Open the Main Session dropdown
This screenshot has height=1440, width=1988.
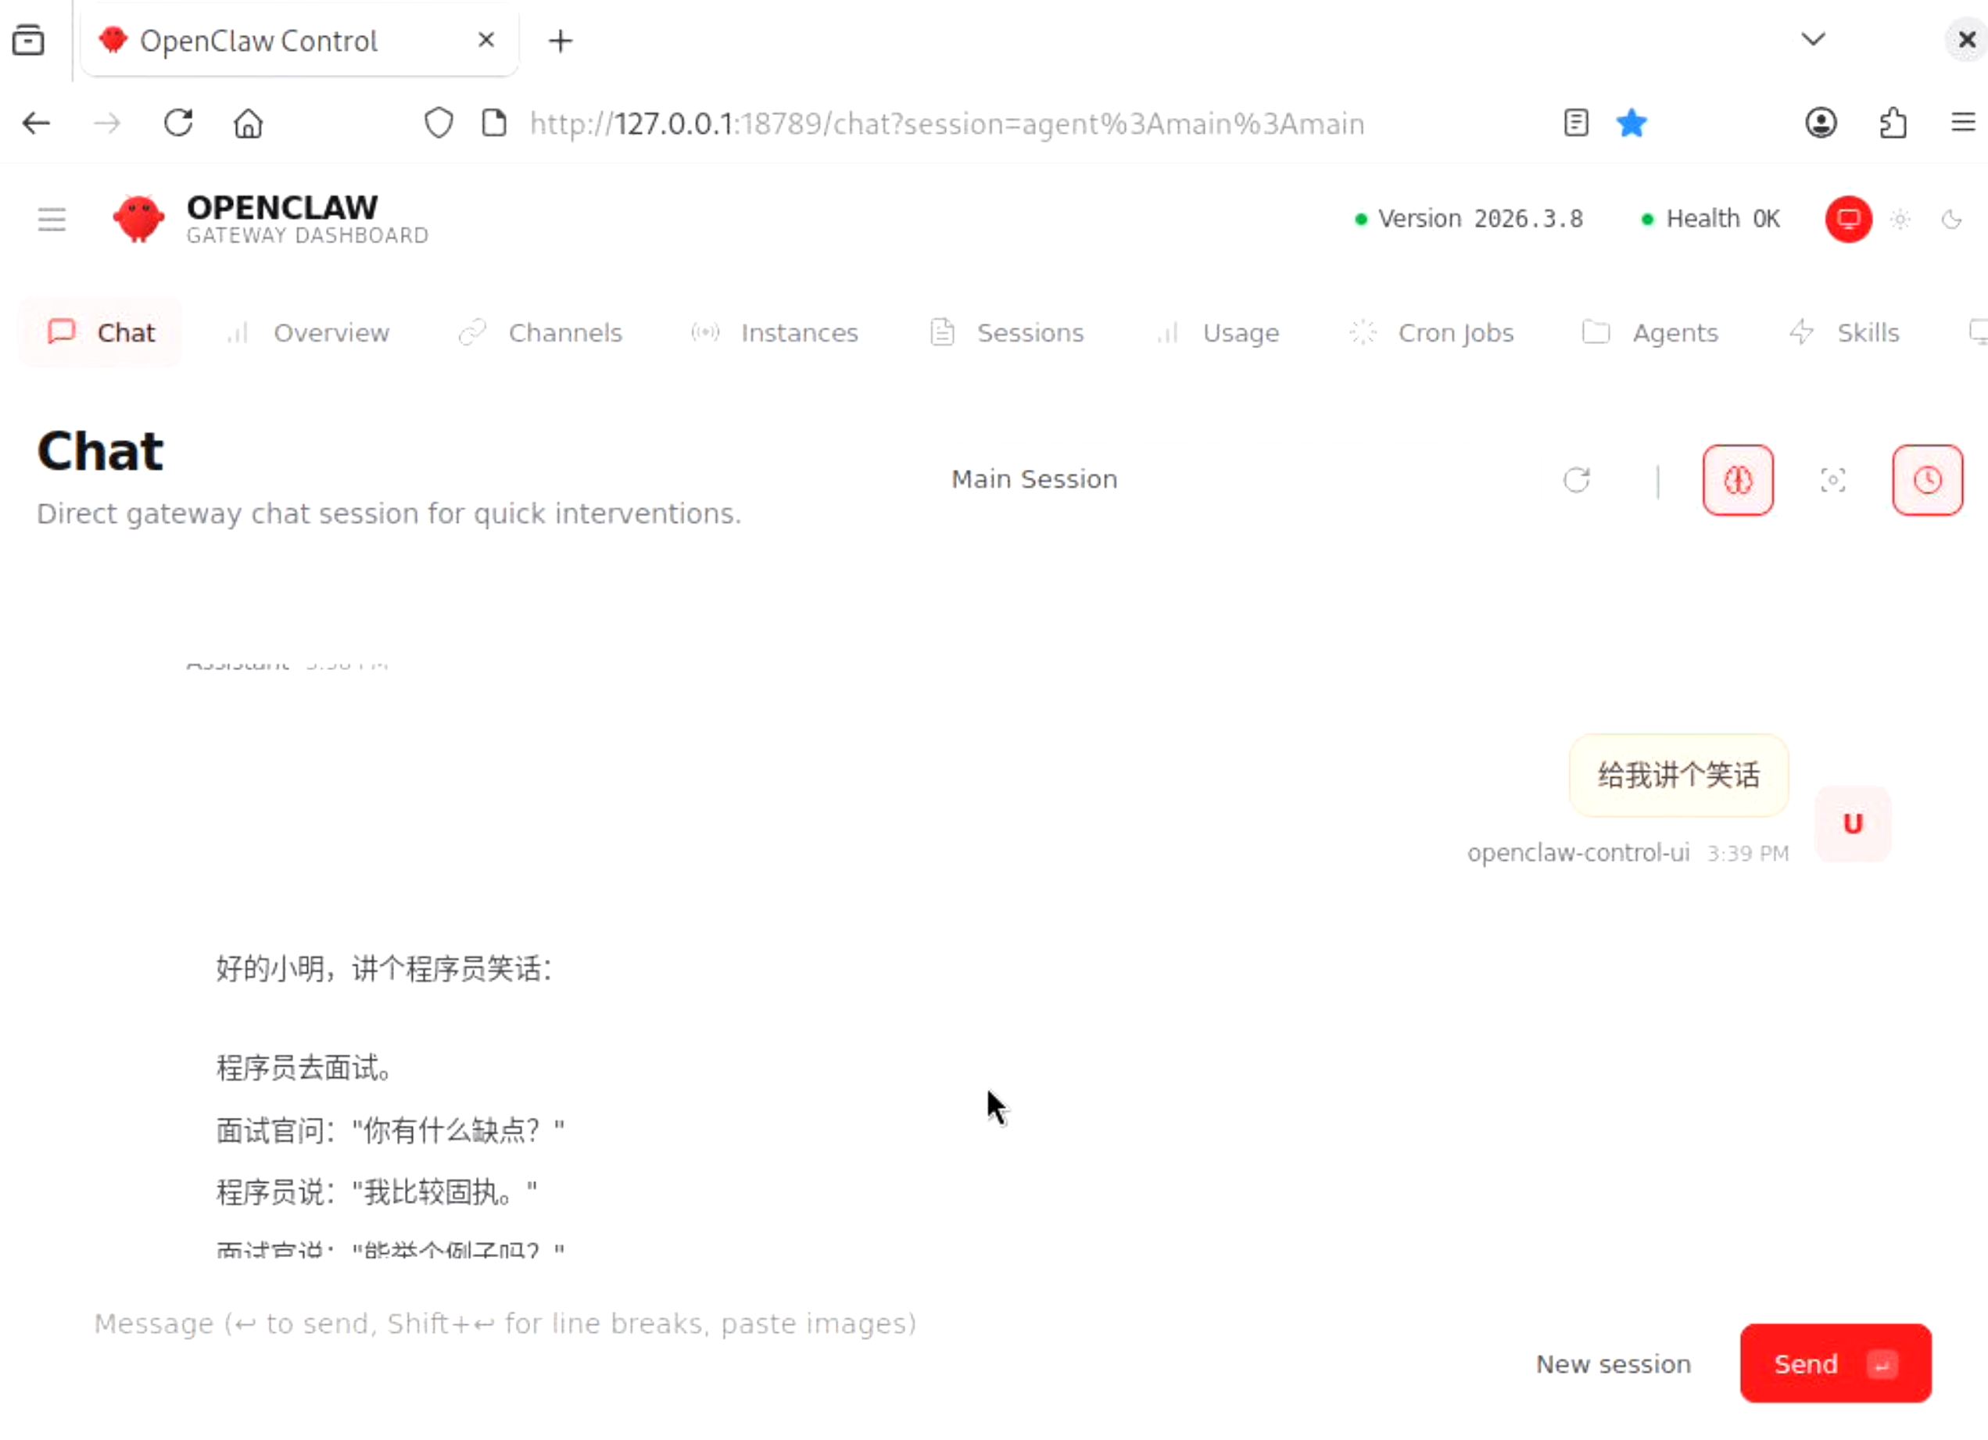pyautogui.click(x=1034, y=479)
